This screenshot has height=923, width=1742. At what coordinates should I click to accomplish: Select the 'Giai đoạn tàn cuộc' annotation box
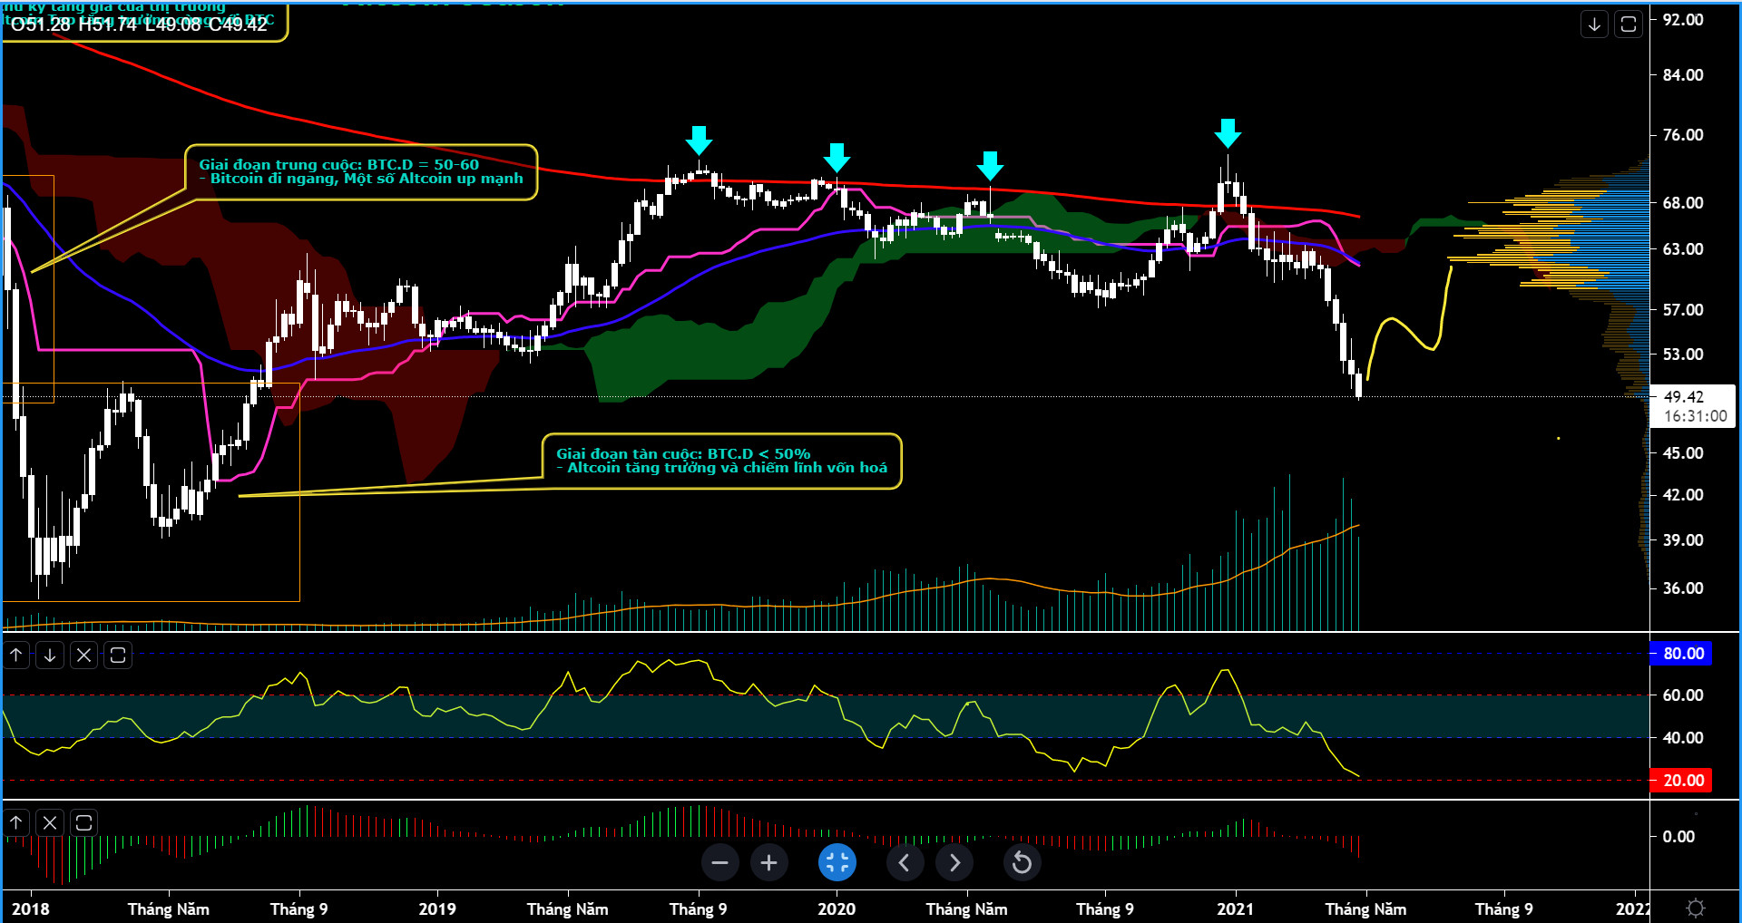(x=721, y=461)
